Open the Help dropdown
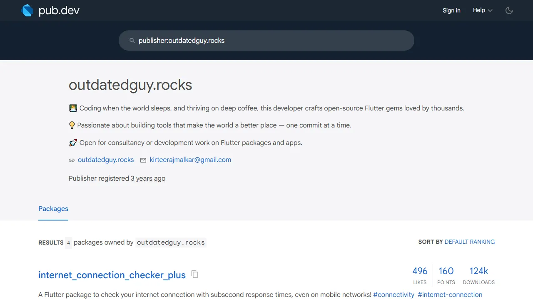The width and height of the screenshot is (533, 299). tap(478, 10)
